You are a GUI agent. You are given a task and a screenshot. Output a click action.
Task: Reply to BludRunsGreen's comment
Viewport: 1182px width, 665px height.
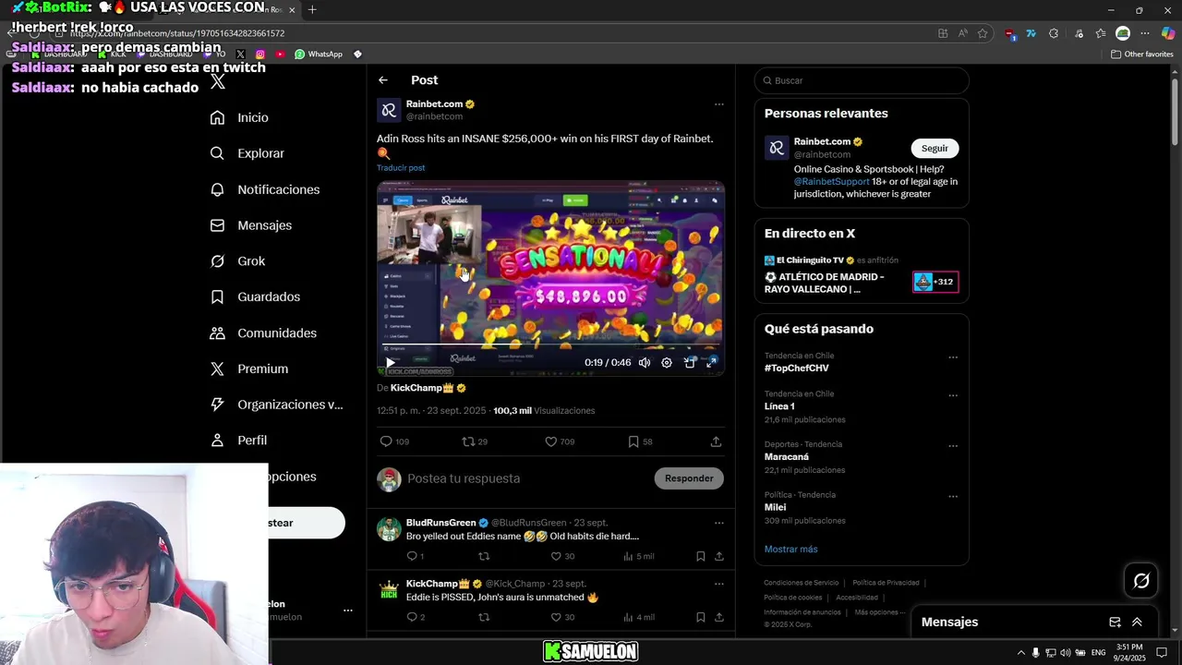click(x=415, y=556)
